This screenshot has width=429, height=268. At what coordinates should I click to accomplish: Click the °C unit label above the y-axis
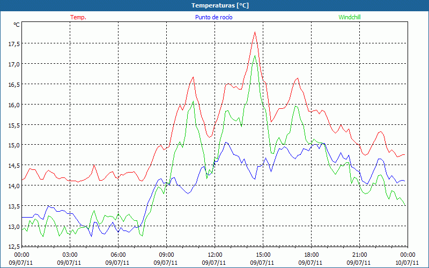(17, 25)
